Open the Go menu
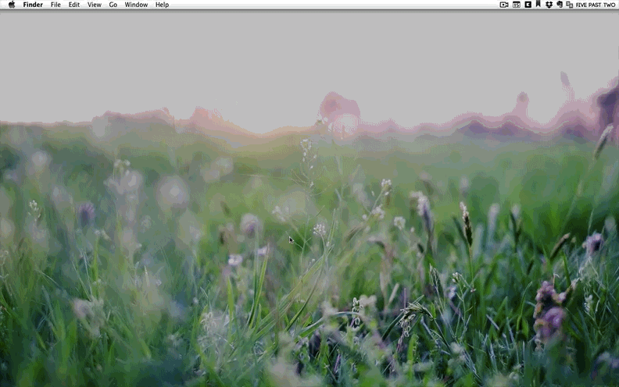 pyautogui.click(x=113, y=5)
